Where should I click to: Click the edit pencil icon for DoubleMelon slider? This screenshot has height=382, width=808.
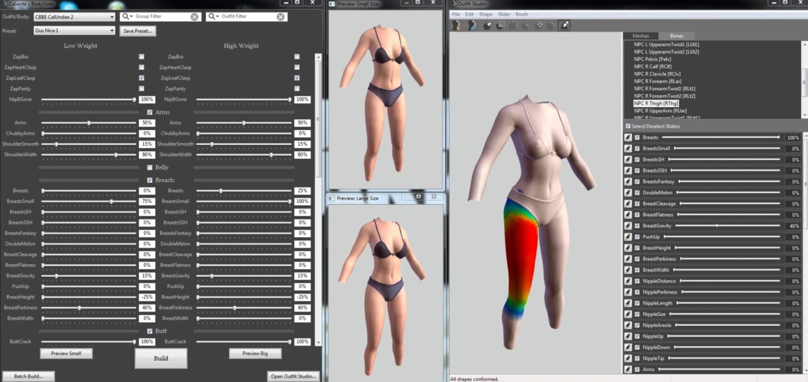coord(628,192)
